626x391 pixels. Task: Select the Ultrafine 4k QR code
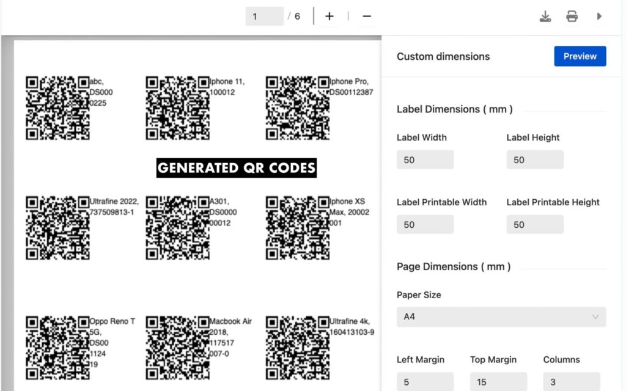point(297,348)
